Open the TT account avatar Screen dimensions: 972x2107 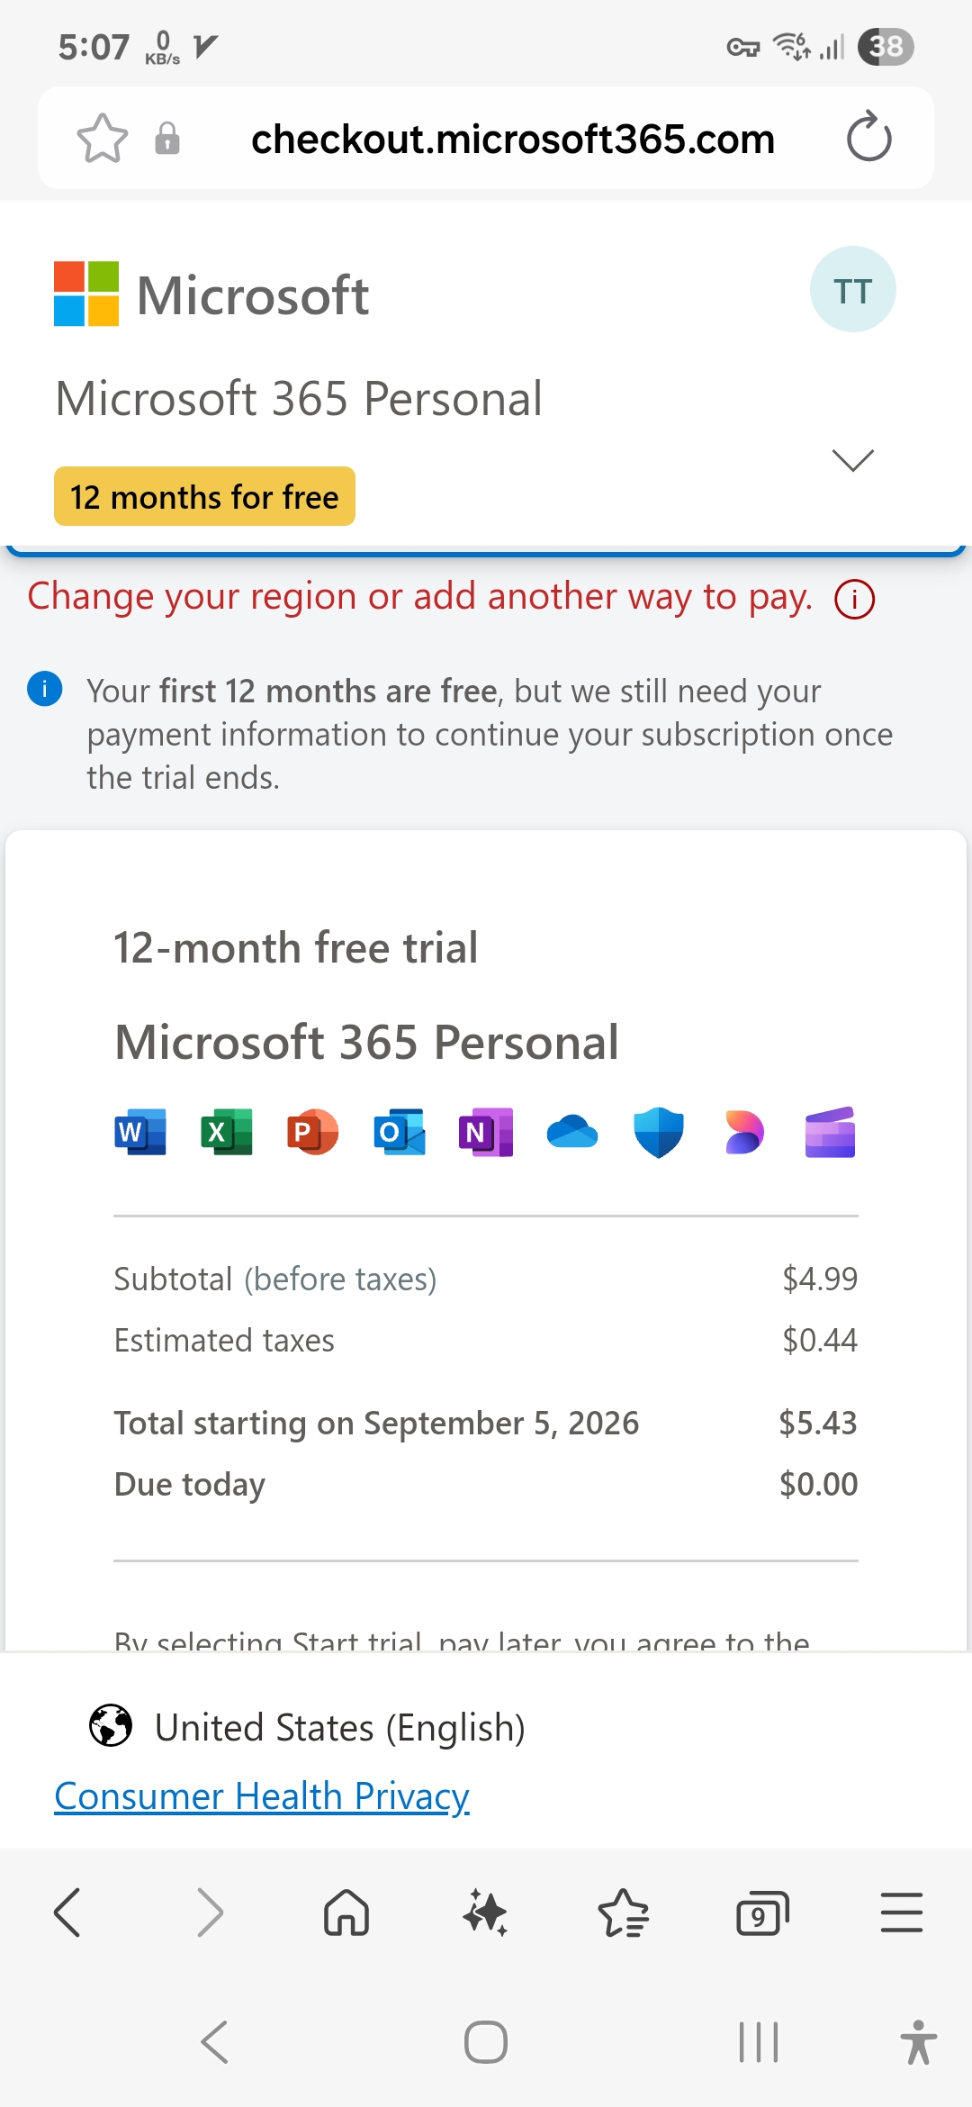click(x=852, y=290)
